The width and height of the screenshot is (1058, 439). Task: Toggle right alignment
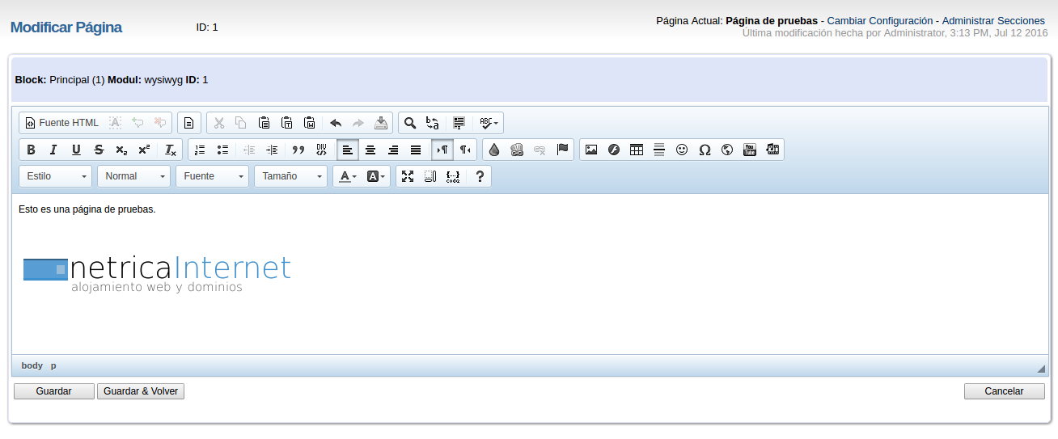click(x=393, y=150)
